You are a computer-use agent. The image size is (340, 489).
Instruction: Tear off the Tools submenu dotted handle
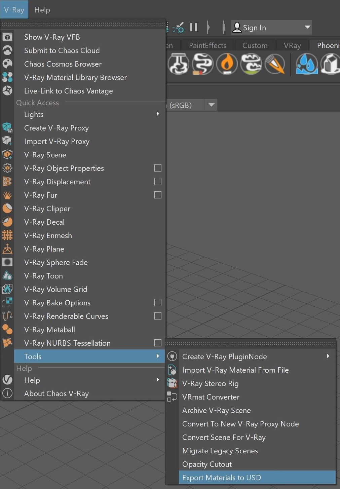[x=251, y=343]
